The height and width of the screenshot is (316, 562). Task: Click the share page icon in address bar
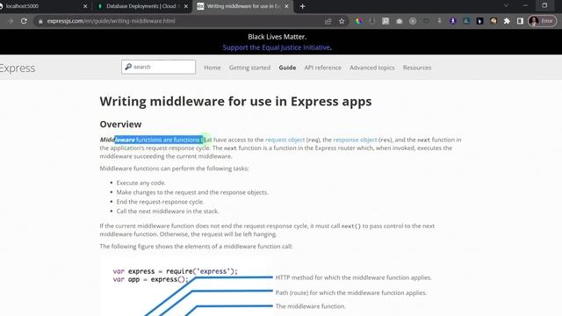[328, 21]
